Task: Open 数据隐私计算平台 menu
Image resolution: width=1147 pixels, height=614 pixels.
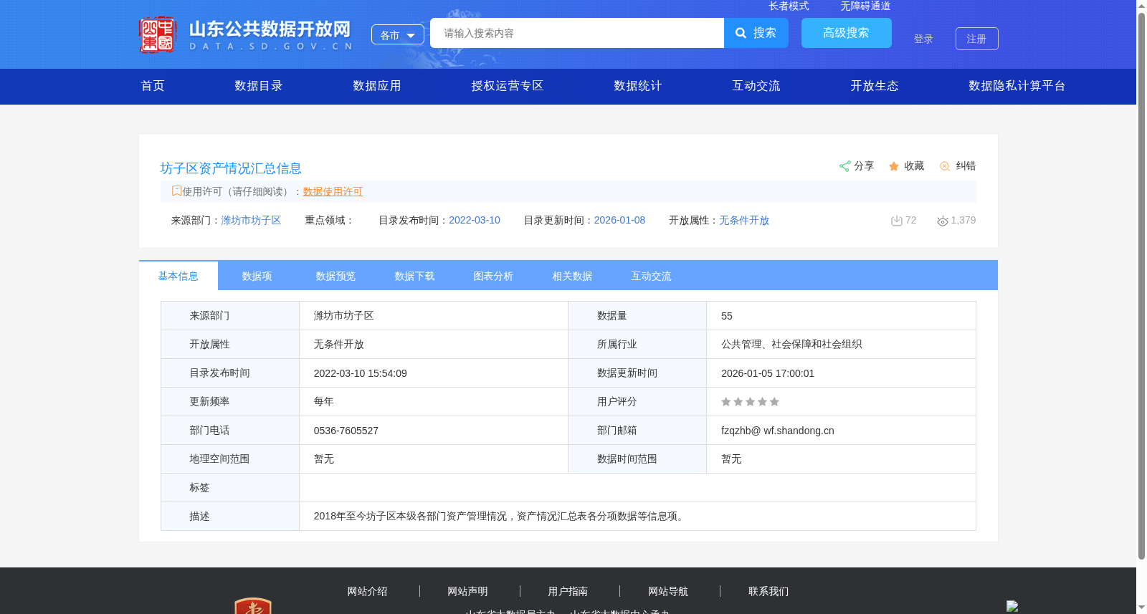Action: pyautogui.click(x=1017, y=86)
